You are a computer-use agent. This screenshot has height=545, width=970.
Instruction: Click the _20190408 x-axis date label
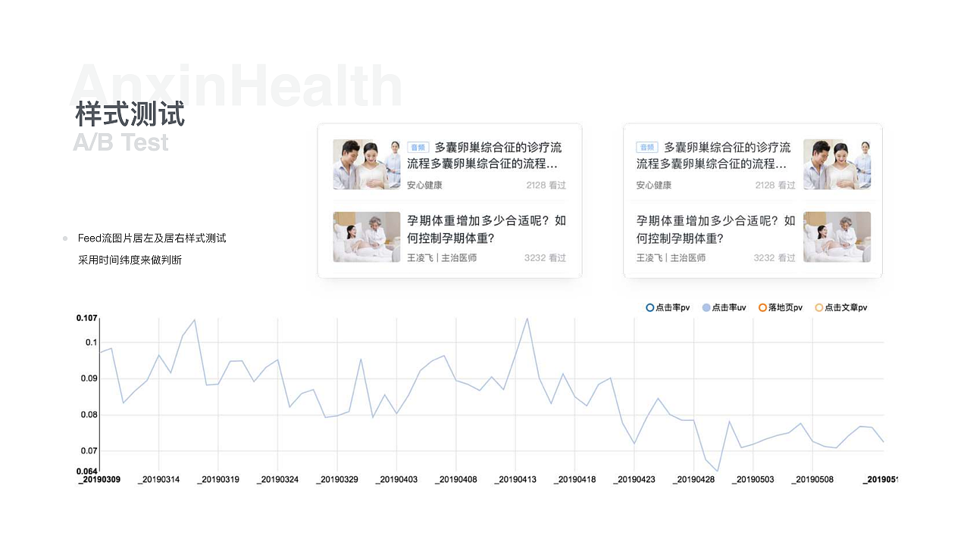click(x=456, y=479)
